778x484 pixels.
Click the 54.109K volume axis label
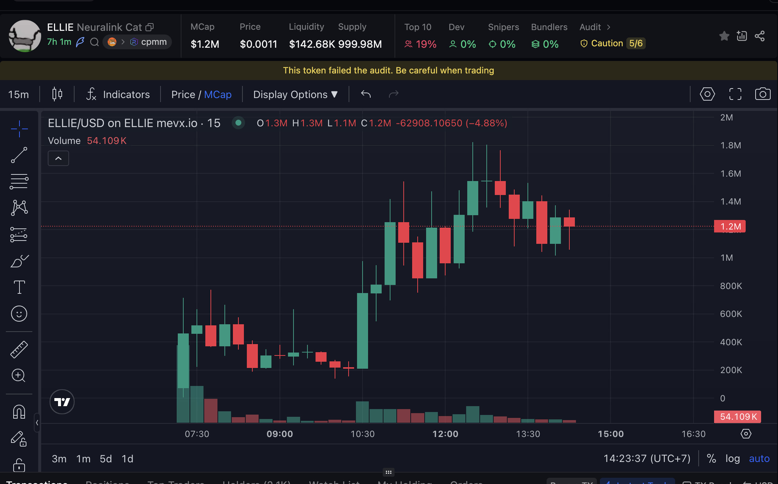(x=738, y=417)
